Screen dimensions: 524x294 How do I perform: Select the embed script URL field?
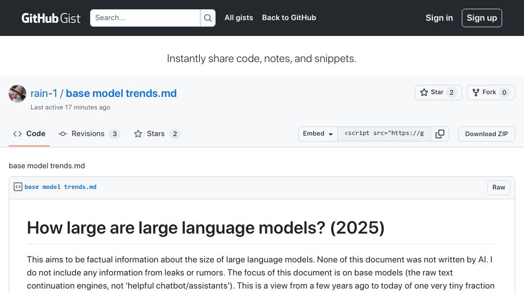point(384,134)
